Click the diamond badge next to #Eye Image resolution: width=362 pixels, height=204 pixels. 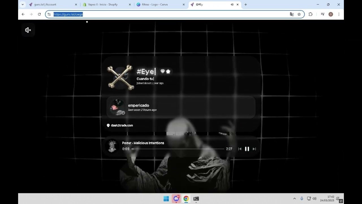[x=163, y=71]
